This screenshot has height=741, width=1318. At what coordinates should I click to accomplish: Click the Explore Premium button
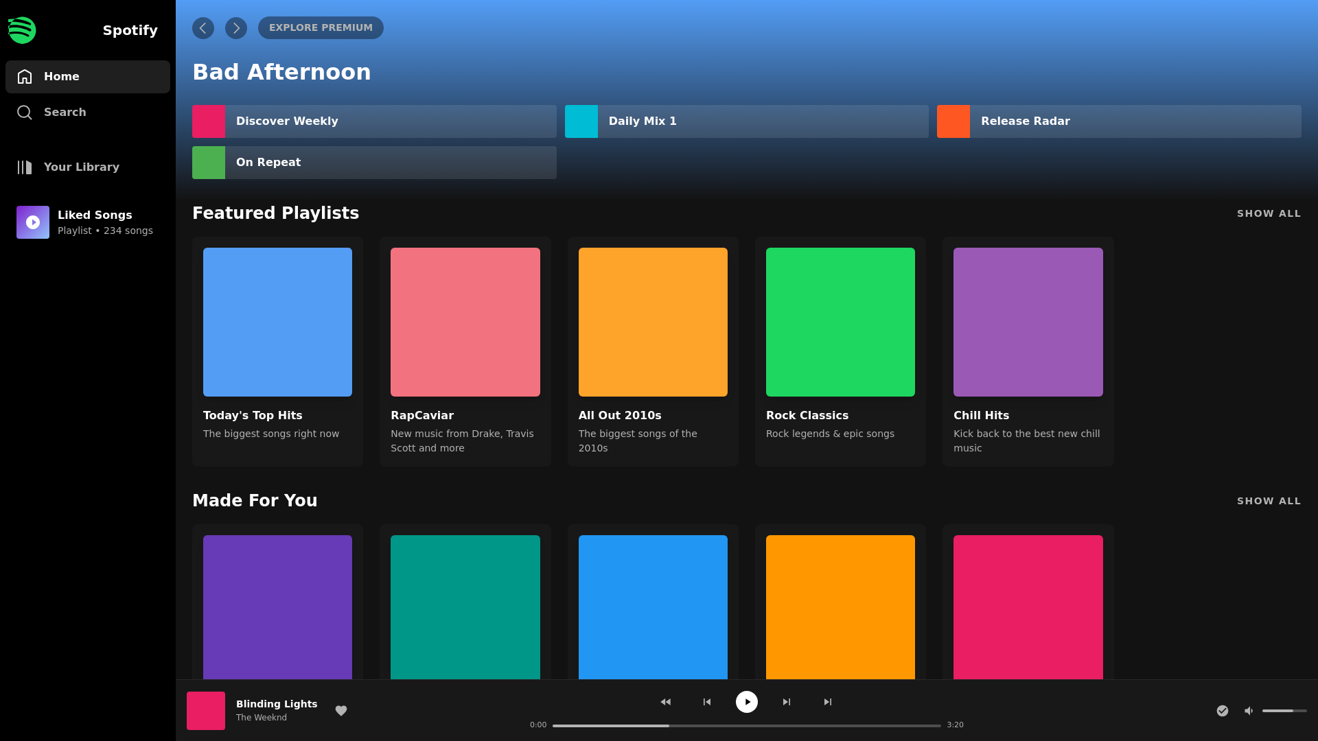pyautogui.click(x=321, y=28)
